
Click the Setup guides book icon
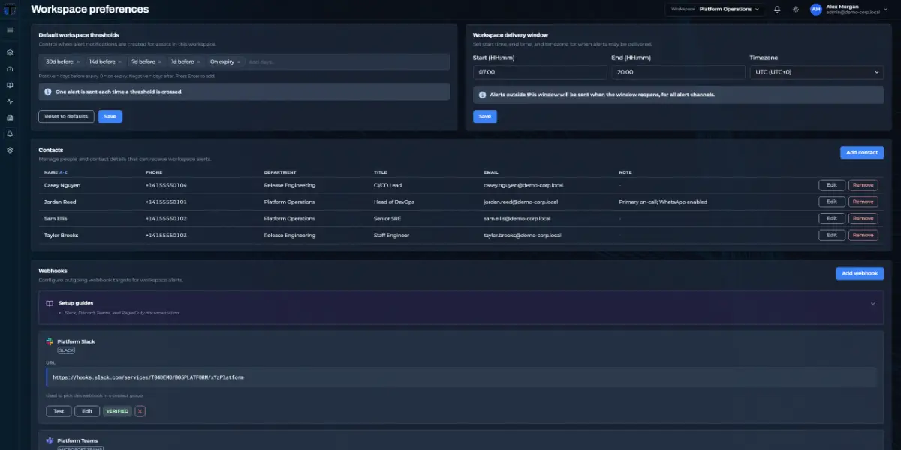tap(50, 303)
